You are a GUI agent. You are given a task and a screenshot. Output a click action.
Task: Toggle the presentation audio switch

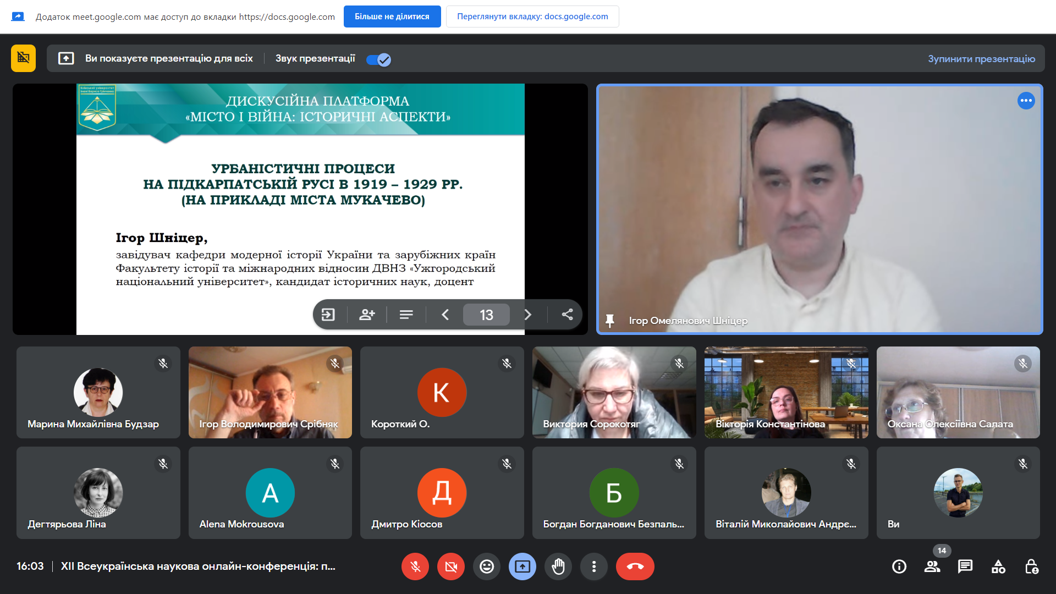[379, 59]
